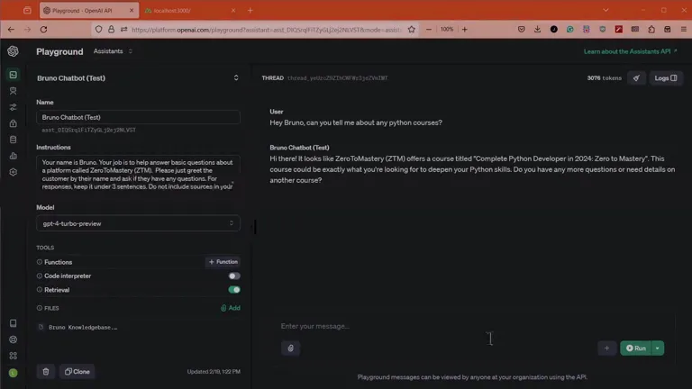Viewport: 692px width, 389px height.
Task: Open the apps grid sidebar icon
Action: pyautogui.click(x=14, y=356)
